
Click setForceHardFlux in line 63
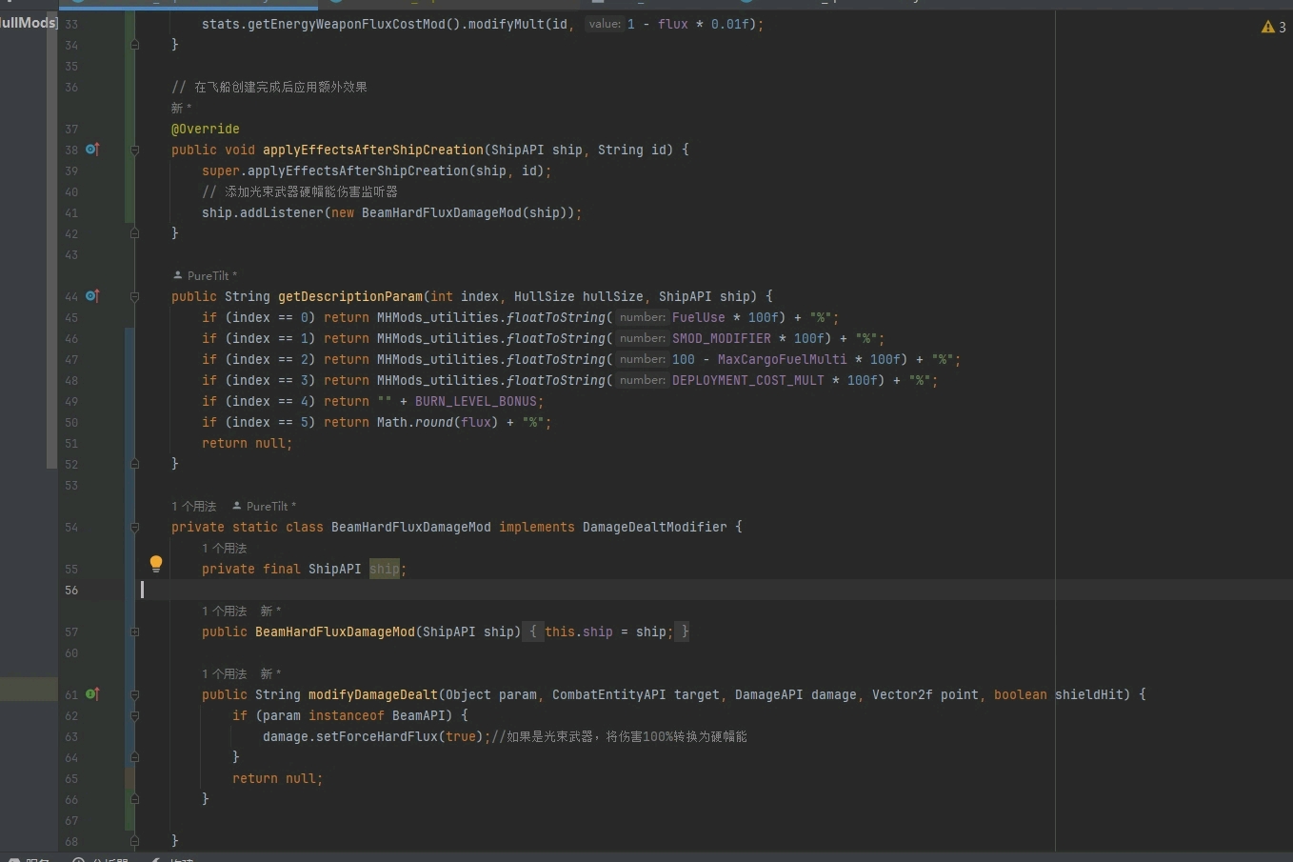[377, 736]
